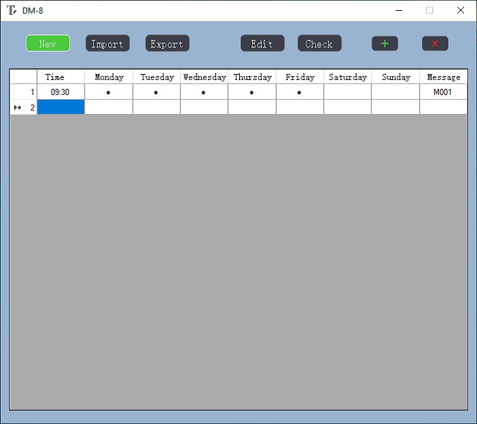Click the Import button
Image resolution: width=477 pixels, height=424 pixels.
click(x=107, y=43)
